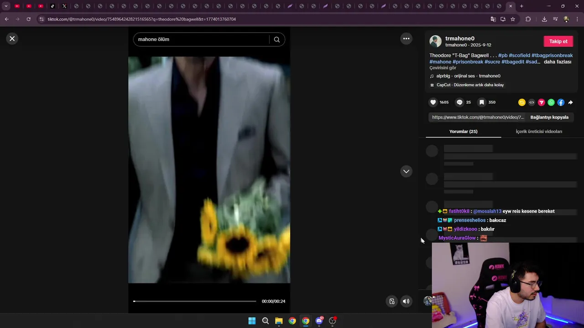Click the video showing sunflowers to pause
This screenshot has width=584, height=328.
pos(209,170)
